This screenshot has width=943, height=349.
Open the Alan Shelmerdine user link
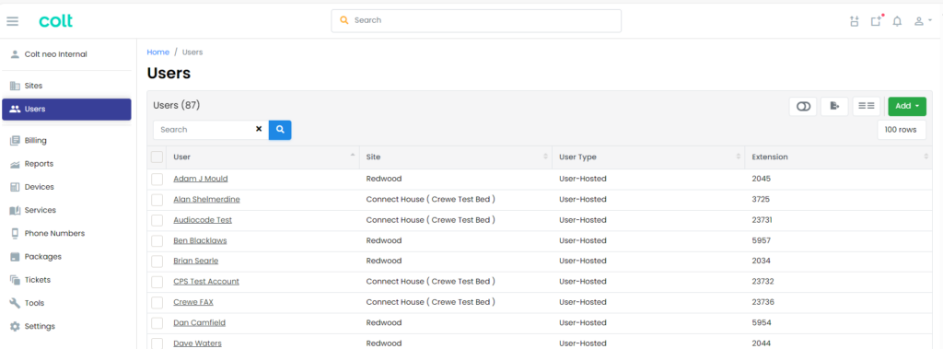[206, 199]
